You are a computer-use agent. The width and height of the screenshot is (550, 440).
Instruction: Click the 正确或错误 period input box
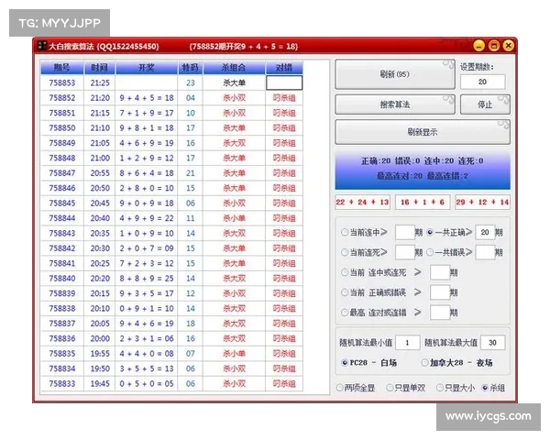point(440,292)
